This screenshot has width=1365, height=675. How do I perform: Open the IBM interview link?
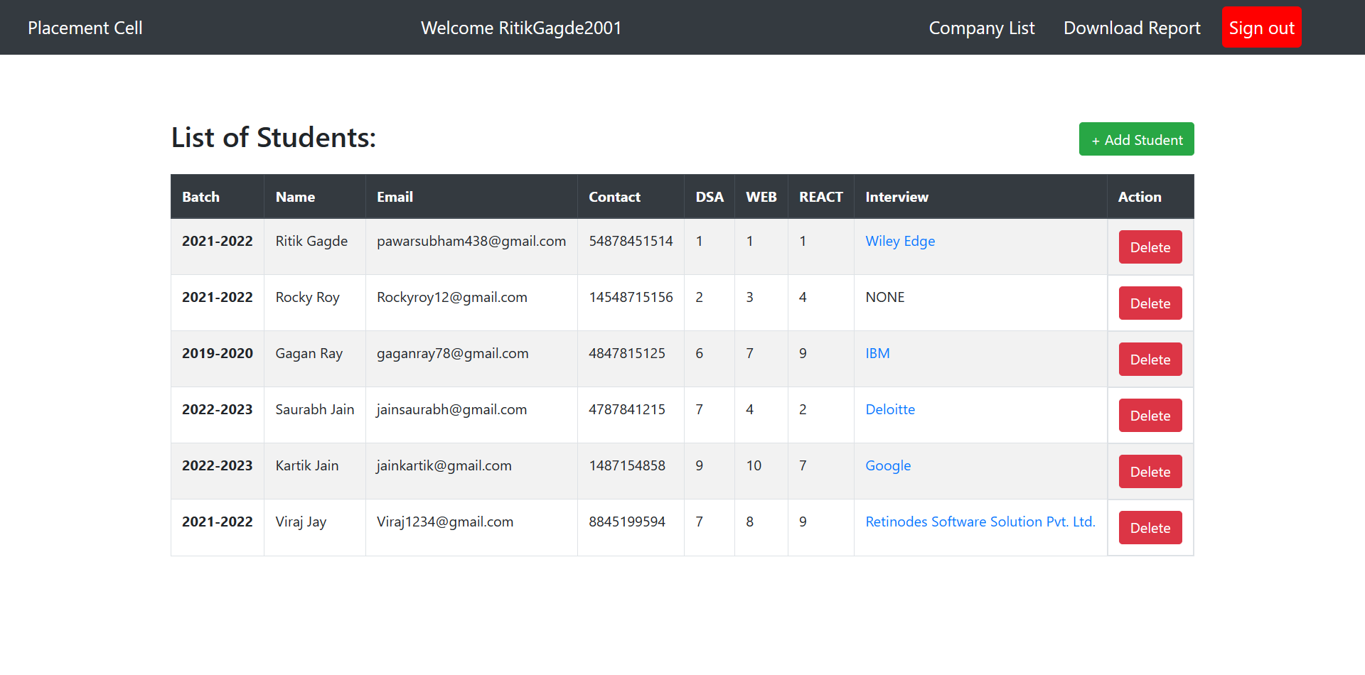(877, 353)
